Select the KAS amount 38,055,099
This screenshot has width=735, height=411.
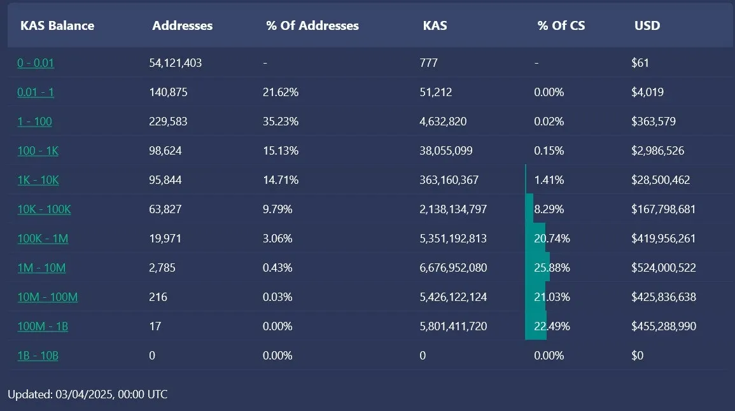pyautogui.click(x=446, y=151)
